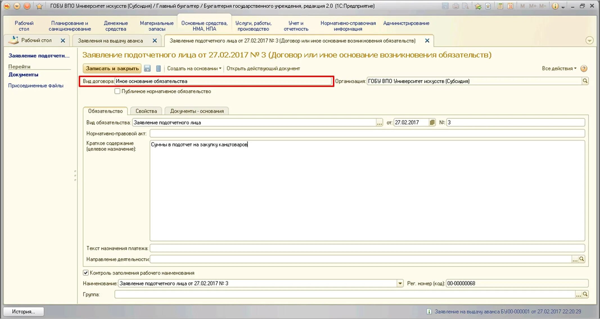This screenshot has width=600, height=319.
Task: Open favorites star next to orange button
Action: click(39, 6)
